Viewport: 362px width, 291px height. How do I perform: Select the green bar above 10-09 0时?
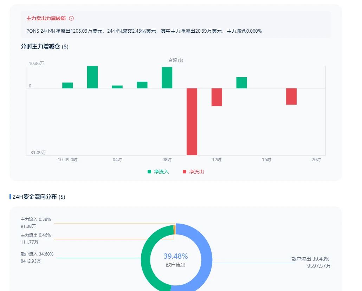click(x=67, y=85)
